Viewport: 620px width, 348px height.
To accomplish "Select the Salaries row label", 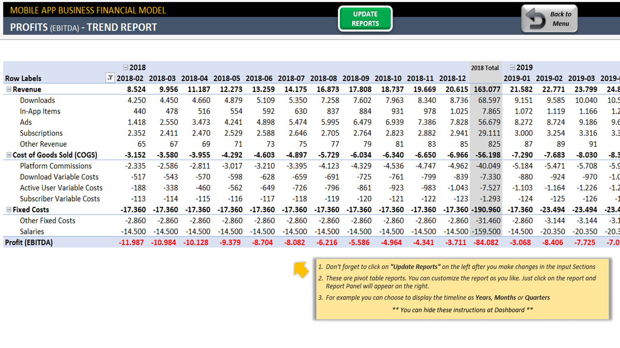I will (32, 232).
